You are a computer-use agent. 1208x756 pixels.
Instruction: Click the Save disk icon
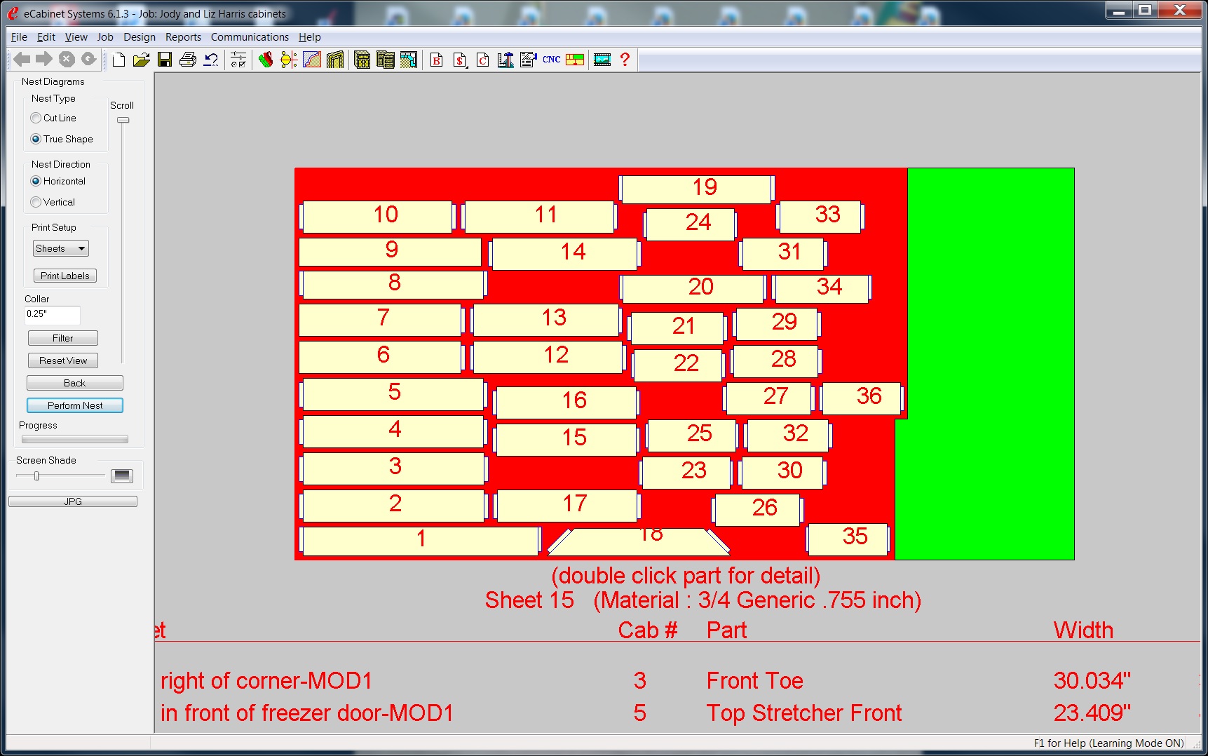tap(165, 60)
